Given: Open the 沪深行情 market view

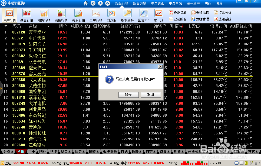Looking at the screenshot, I should (9, 15).
